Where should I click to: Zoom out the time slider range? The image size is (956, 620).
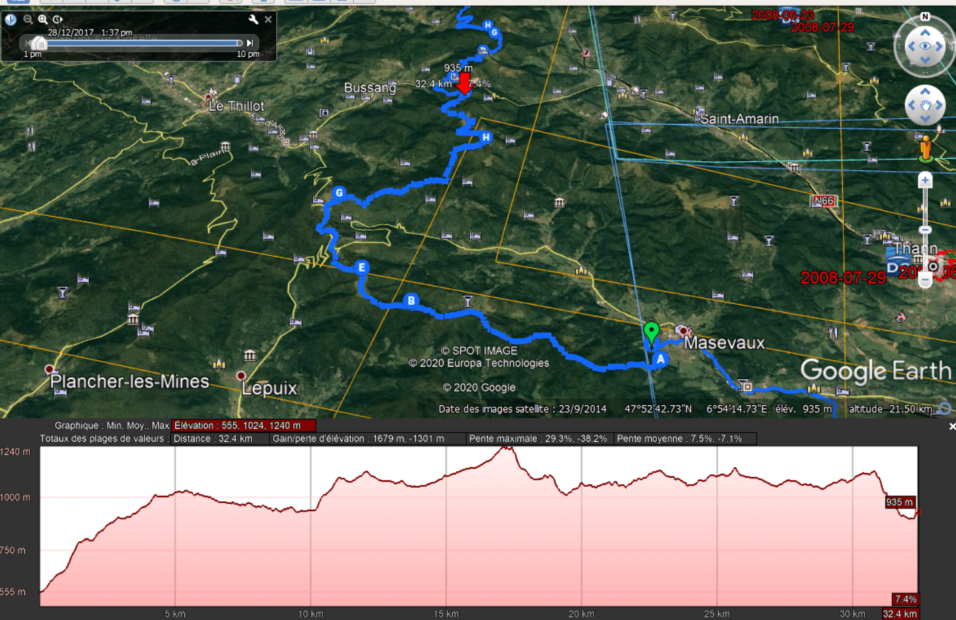click(x=28, y=20)
